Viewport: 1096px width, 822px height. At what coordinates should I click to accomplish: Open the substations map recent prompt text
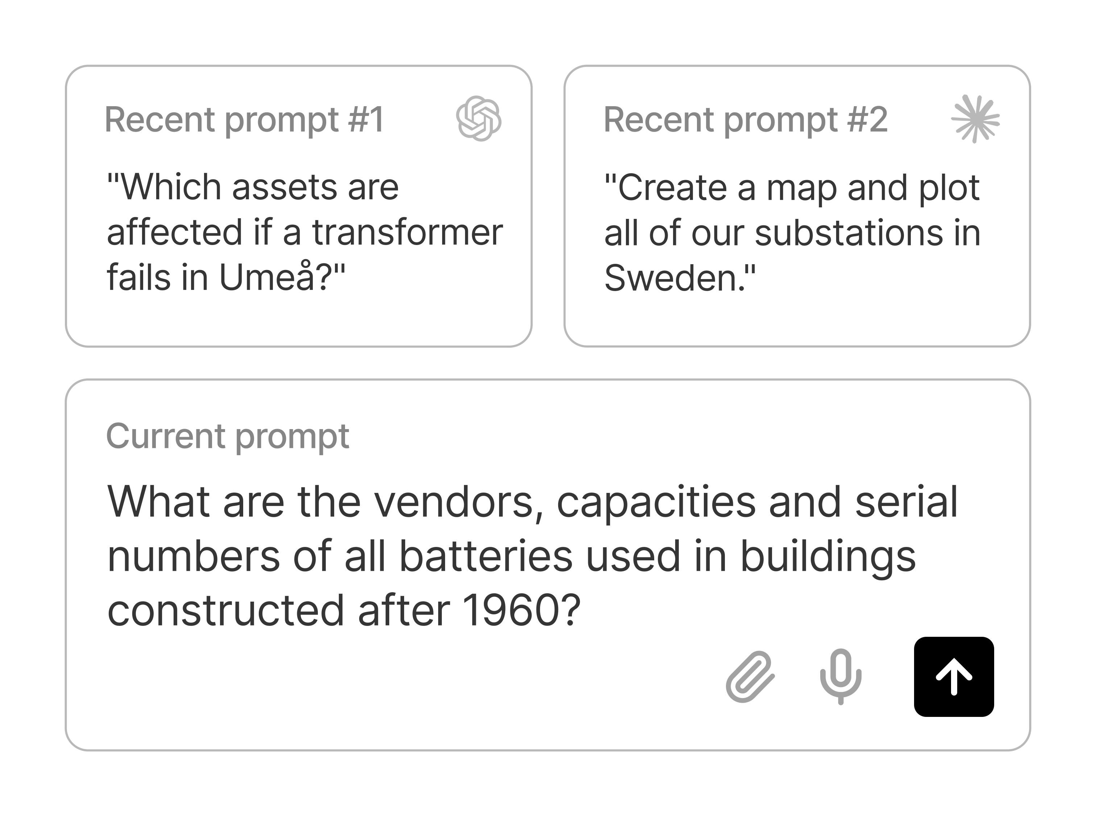point(792,232)
